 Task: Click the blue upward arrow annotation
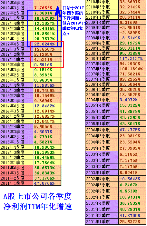[x=58, y=26]
